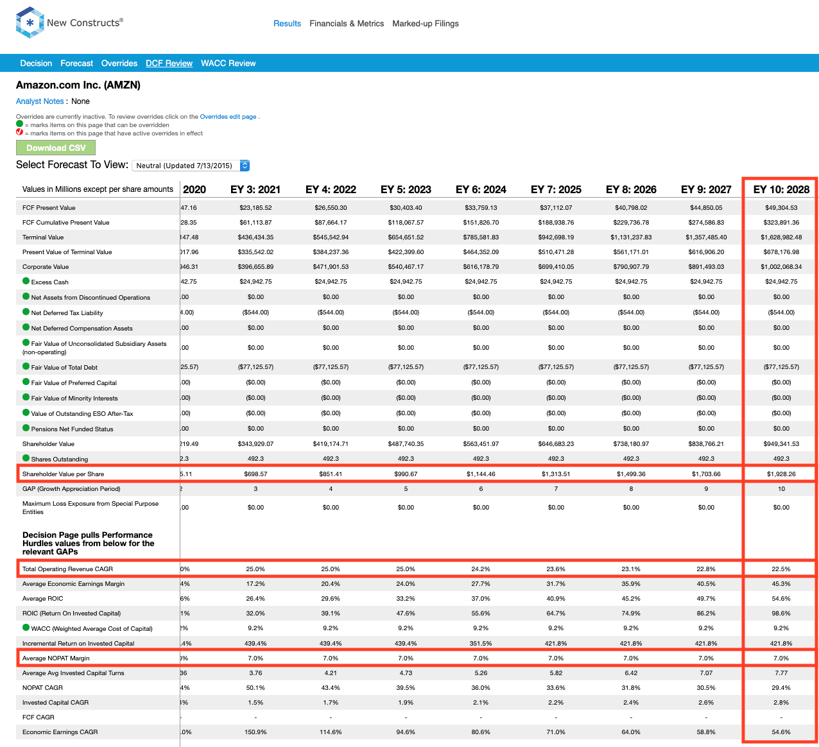Image resolution: width=819 pixels, height=747 pixels.
Task: Click the Shareholder Value per Share row label
Action: click(63, 474)
